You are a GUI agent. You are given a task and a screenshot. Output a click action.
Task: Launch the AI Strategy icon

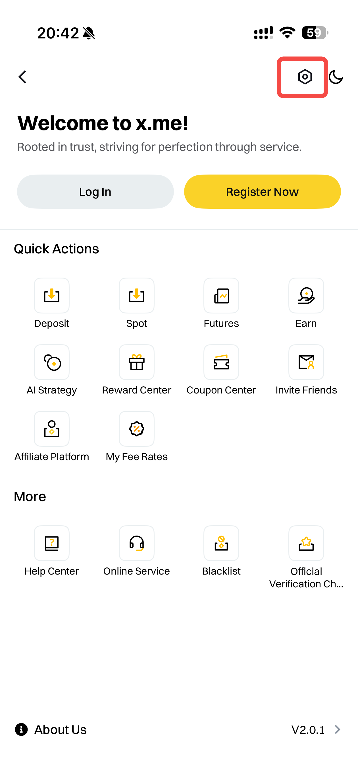point(52,362)
